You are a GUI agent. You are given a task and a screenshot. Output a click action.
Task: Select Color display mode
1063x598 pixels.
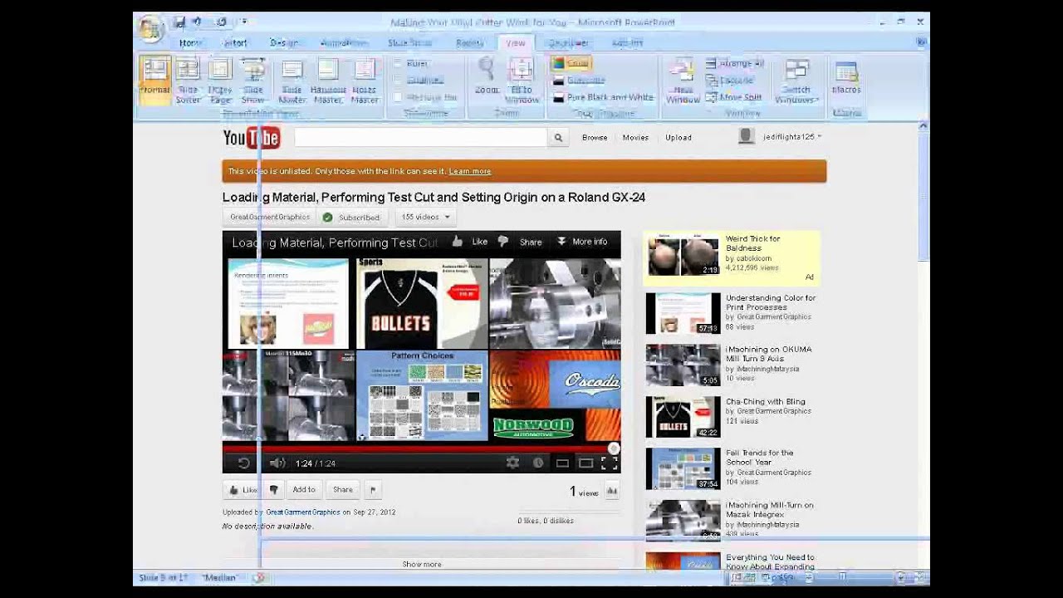pos(571,63)
